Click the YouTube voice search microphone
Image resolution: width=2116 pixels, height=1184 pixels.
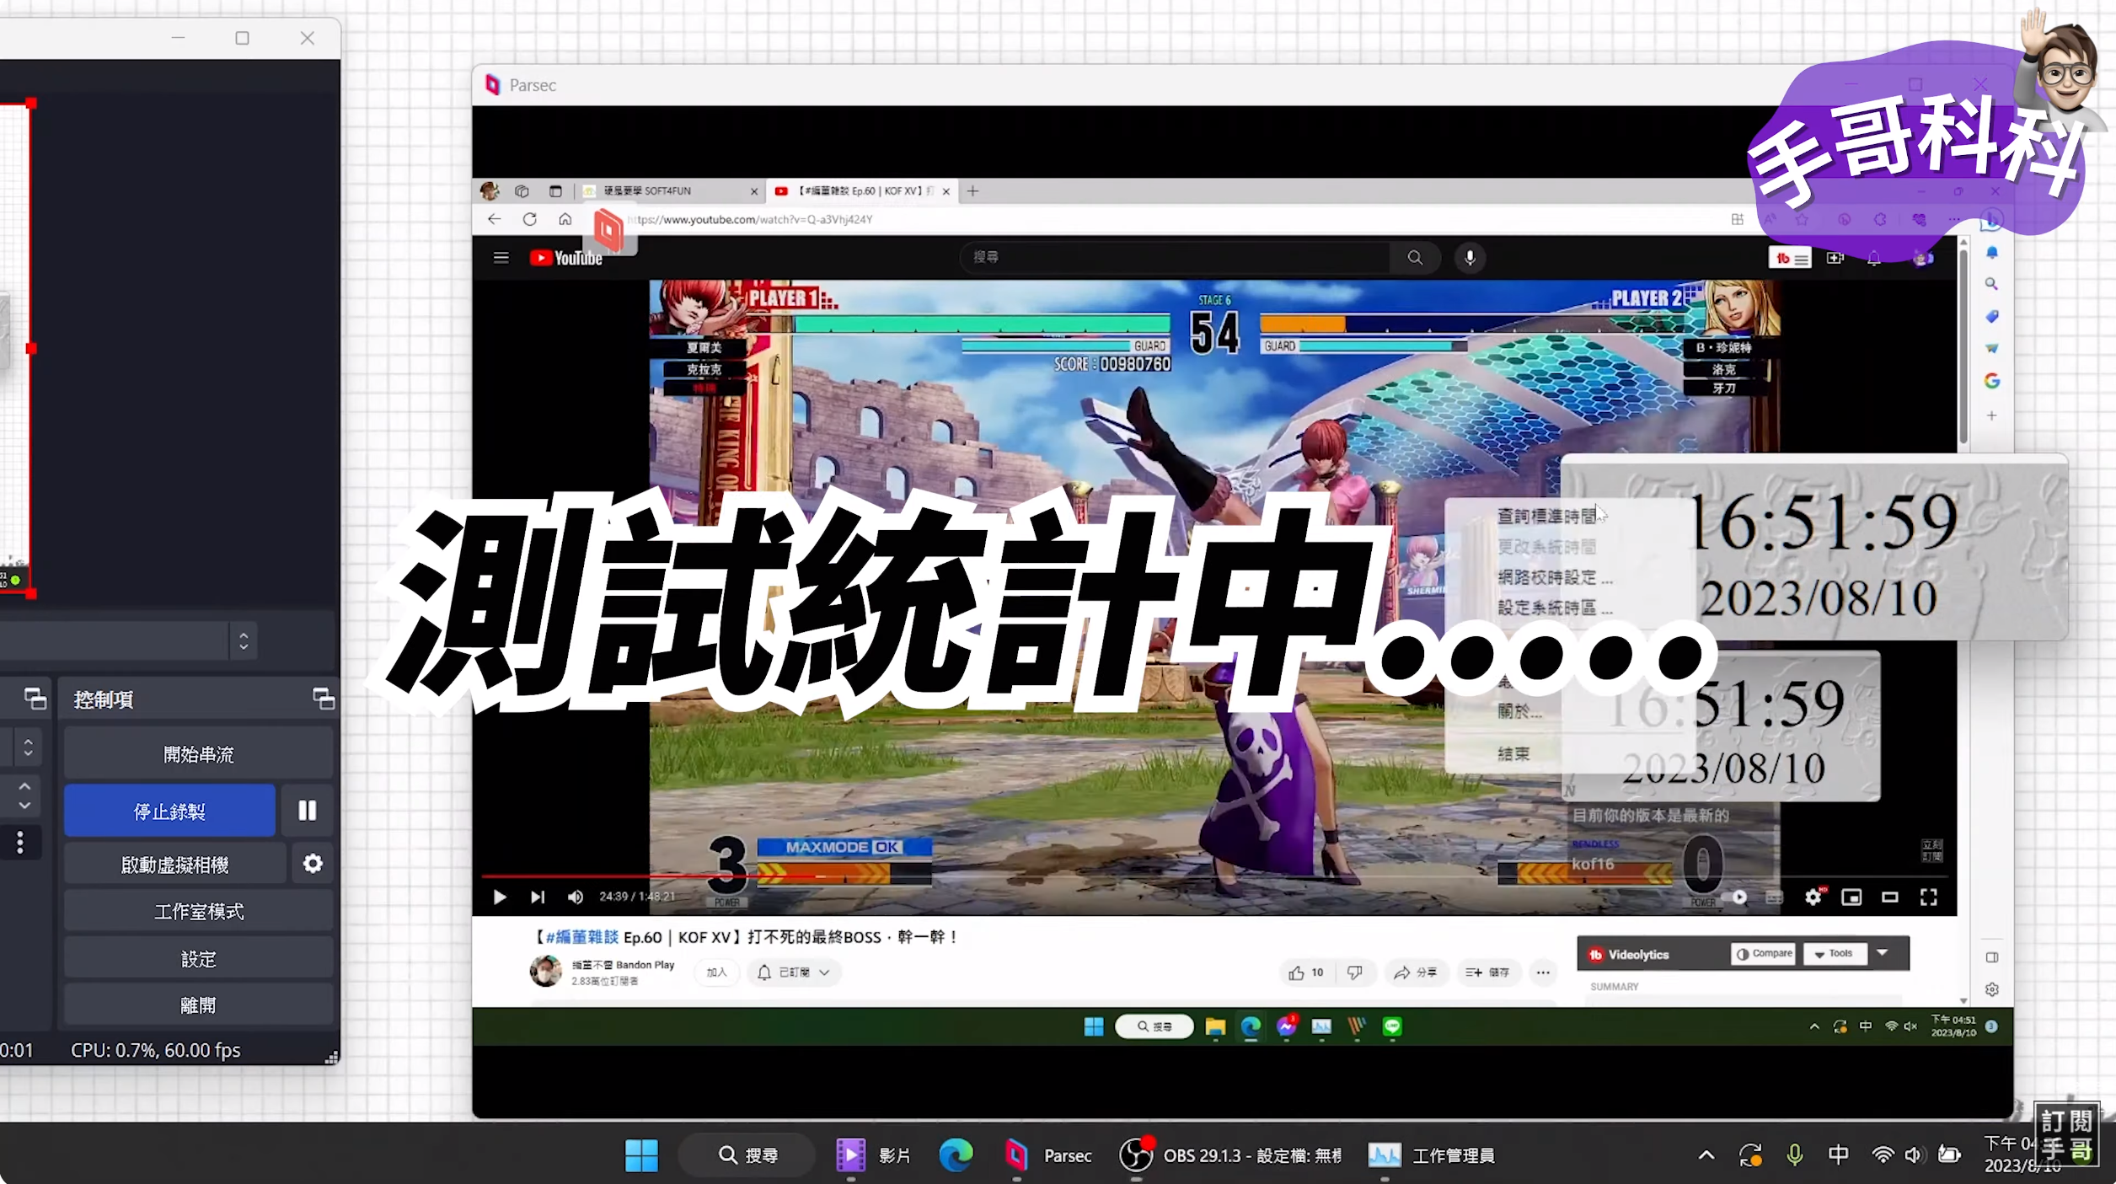pyautogui.click(x=1470, y=258)
